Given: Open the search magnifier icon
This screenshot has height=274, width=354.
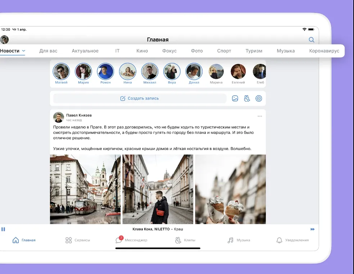Looking at the screenshot, I should [312, 40].
